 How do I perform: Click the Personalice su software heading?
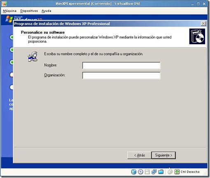[43, 32]
